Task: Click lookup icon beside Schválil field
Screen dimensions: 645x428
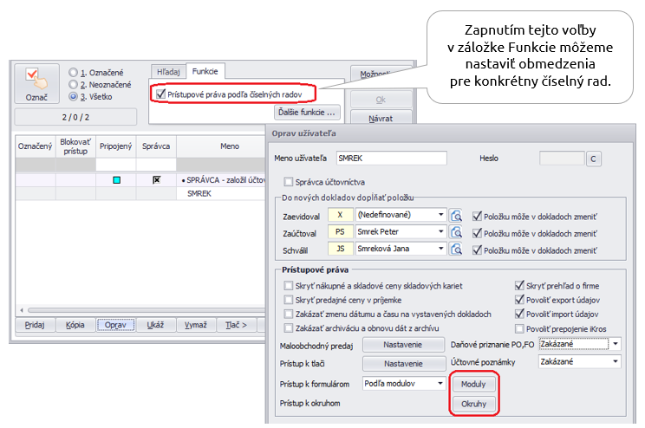Action: click(459, 249)
